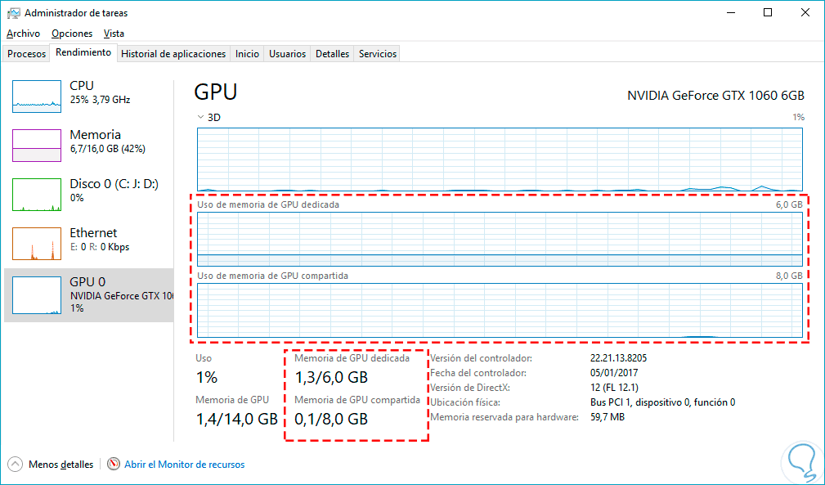The width and height of the screenshot is (825, 485).
Task: Switch to the Procesos tab
Action: tap(27, 54)
